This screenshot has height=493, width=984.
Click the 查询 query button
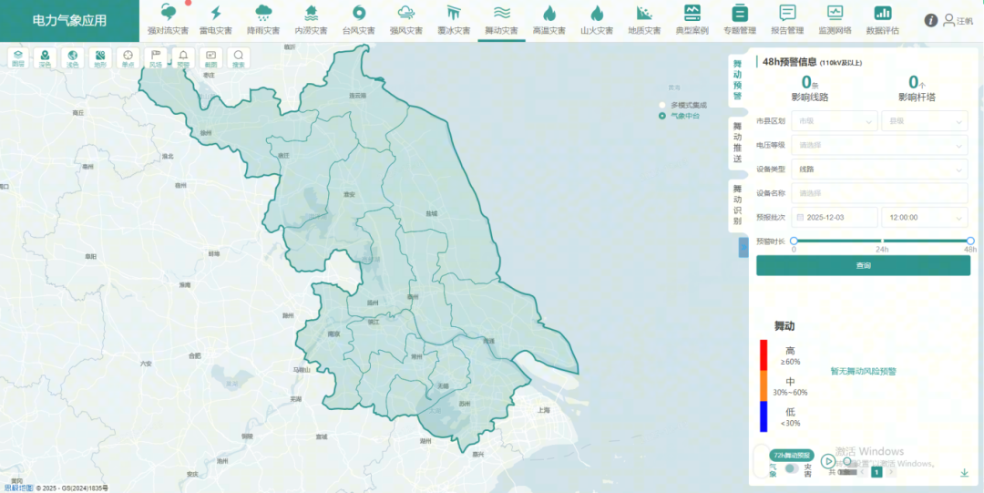pyautogui.click(x=863, y=265)
